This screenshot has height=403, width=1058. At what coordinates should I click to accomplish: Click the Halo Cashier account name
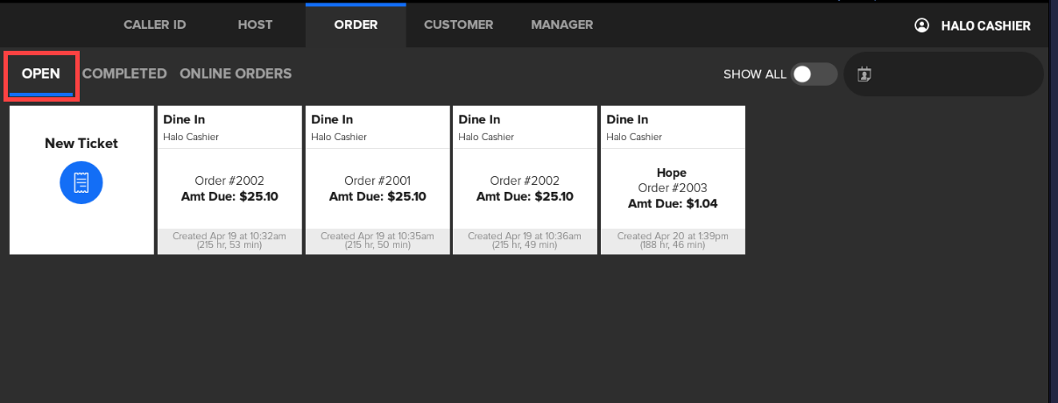tap(985, 25)
